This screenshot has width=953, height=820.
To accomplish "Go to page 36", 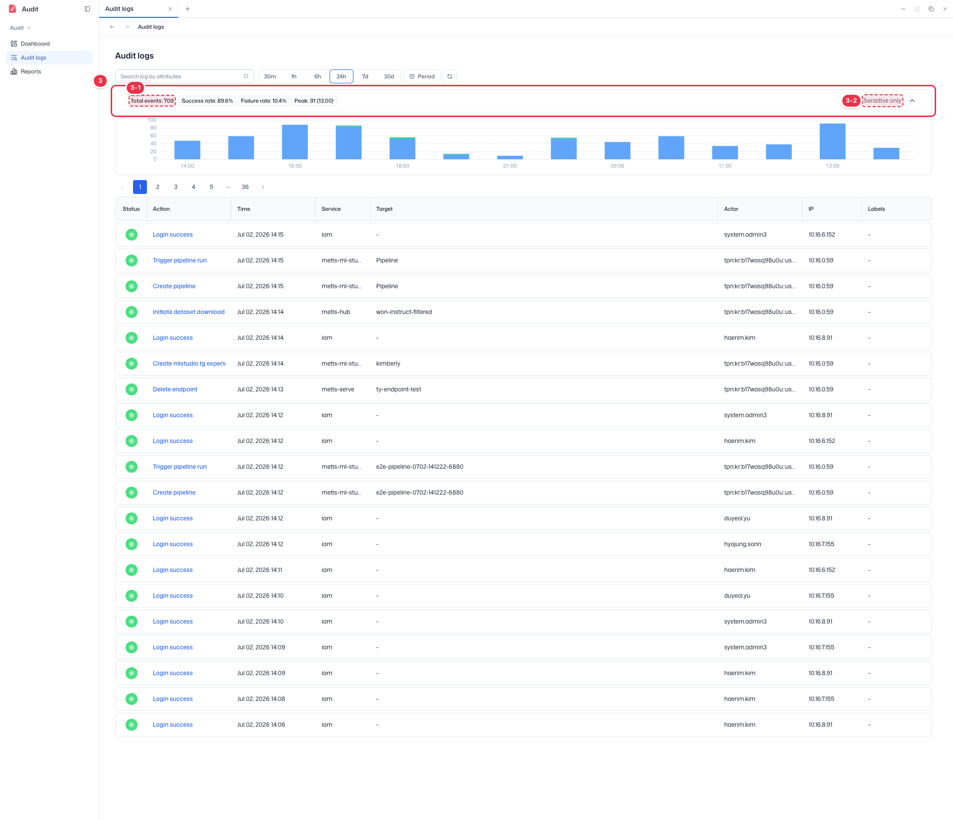I will pos(245,187).
